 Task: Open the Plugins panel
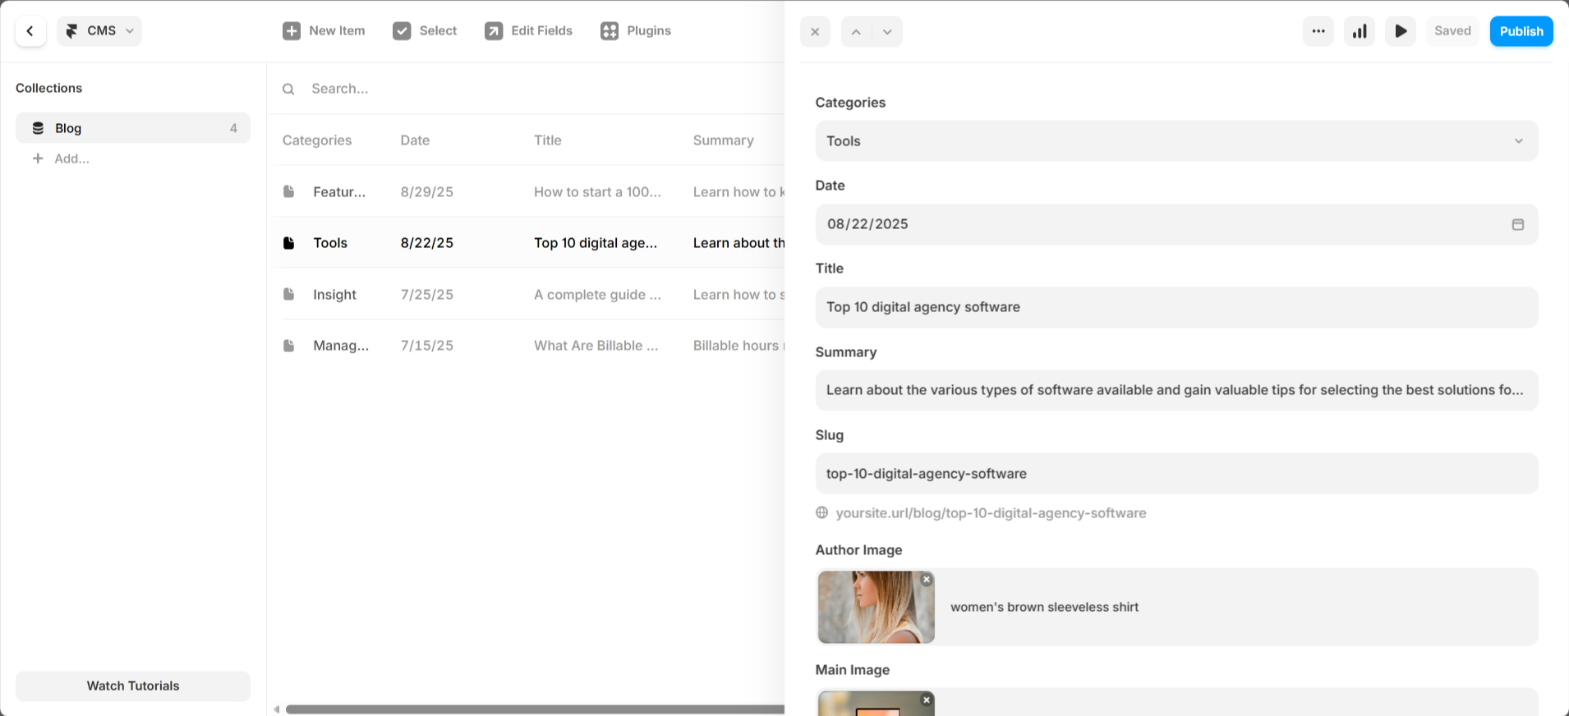click(x=636, y=31)
